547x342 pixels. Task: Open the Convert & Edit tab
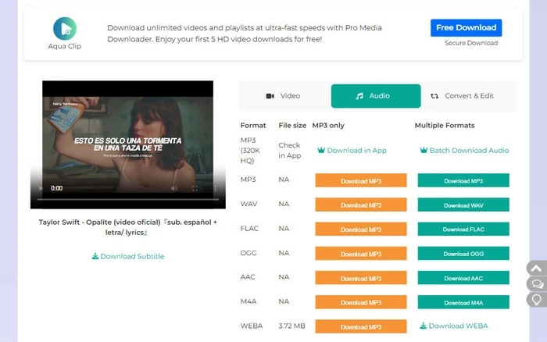461,96
